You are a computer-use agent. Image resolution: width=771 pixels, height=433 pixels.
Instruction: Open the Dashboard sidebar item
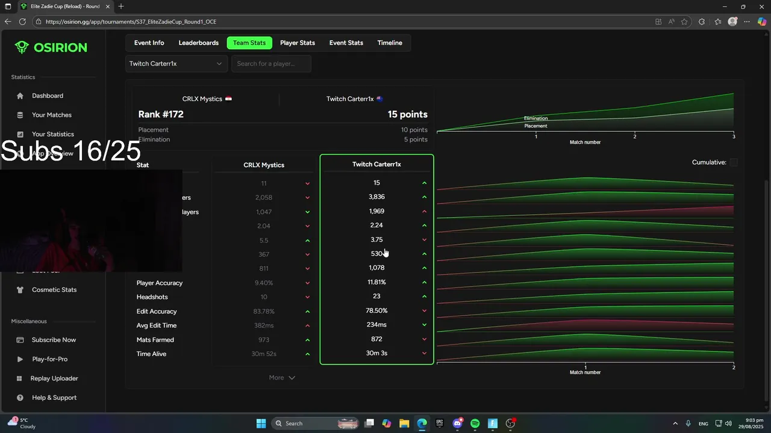48,96
